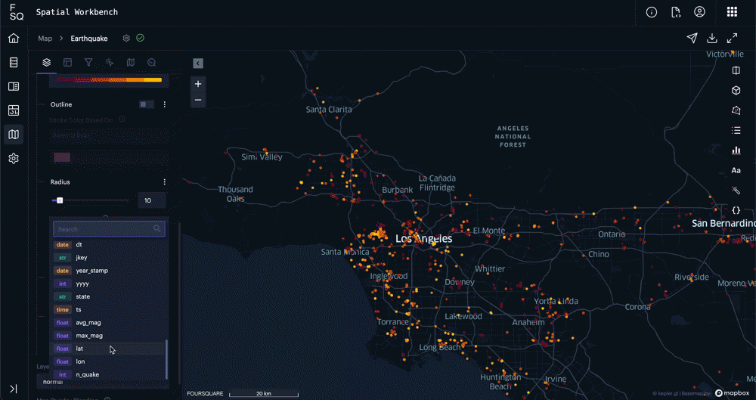Toggle fullscreen with expand arrows icon
Viewport: 756px width, 400px height.
(x=732, y=38)
